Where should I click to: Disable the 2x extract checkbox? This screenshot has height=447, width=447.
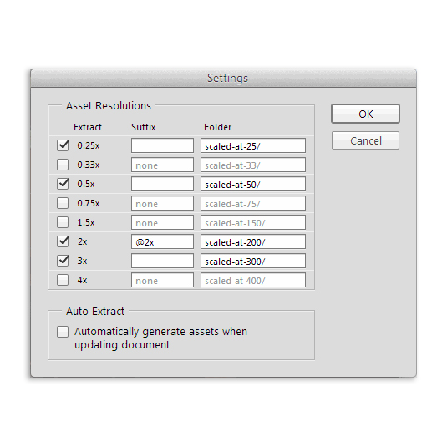pos(63,241)
